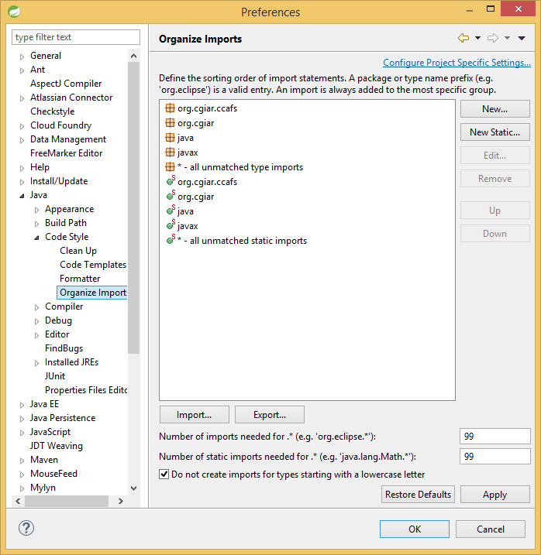
Task: Click the Export... button
Action: click(x=270, y=414)
